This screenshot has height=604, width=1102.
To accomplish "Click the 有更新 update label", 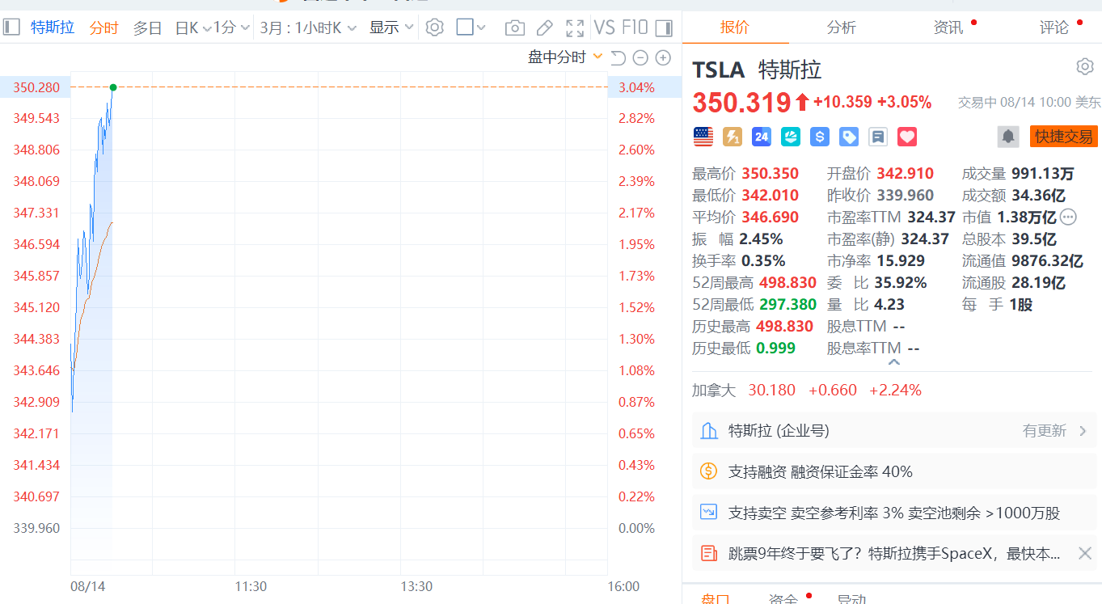I will coord(1045,431).
